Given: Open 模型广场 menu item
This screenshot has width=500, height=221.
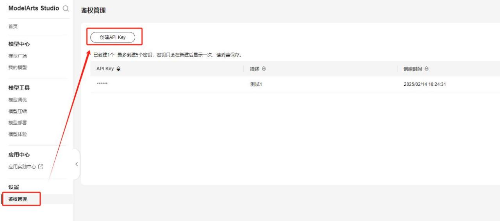Looking at the screenshot, I should click(x=18, y=56).
